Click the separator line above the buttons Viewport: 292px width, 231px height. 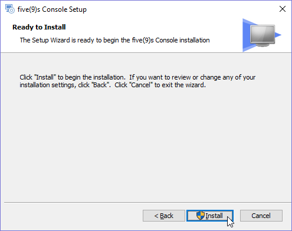[147, 202]
